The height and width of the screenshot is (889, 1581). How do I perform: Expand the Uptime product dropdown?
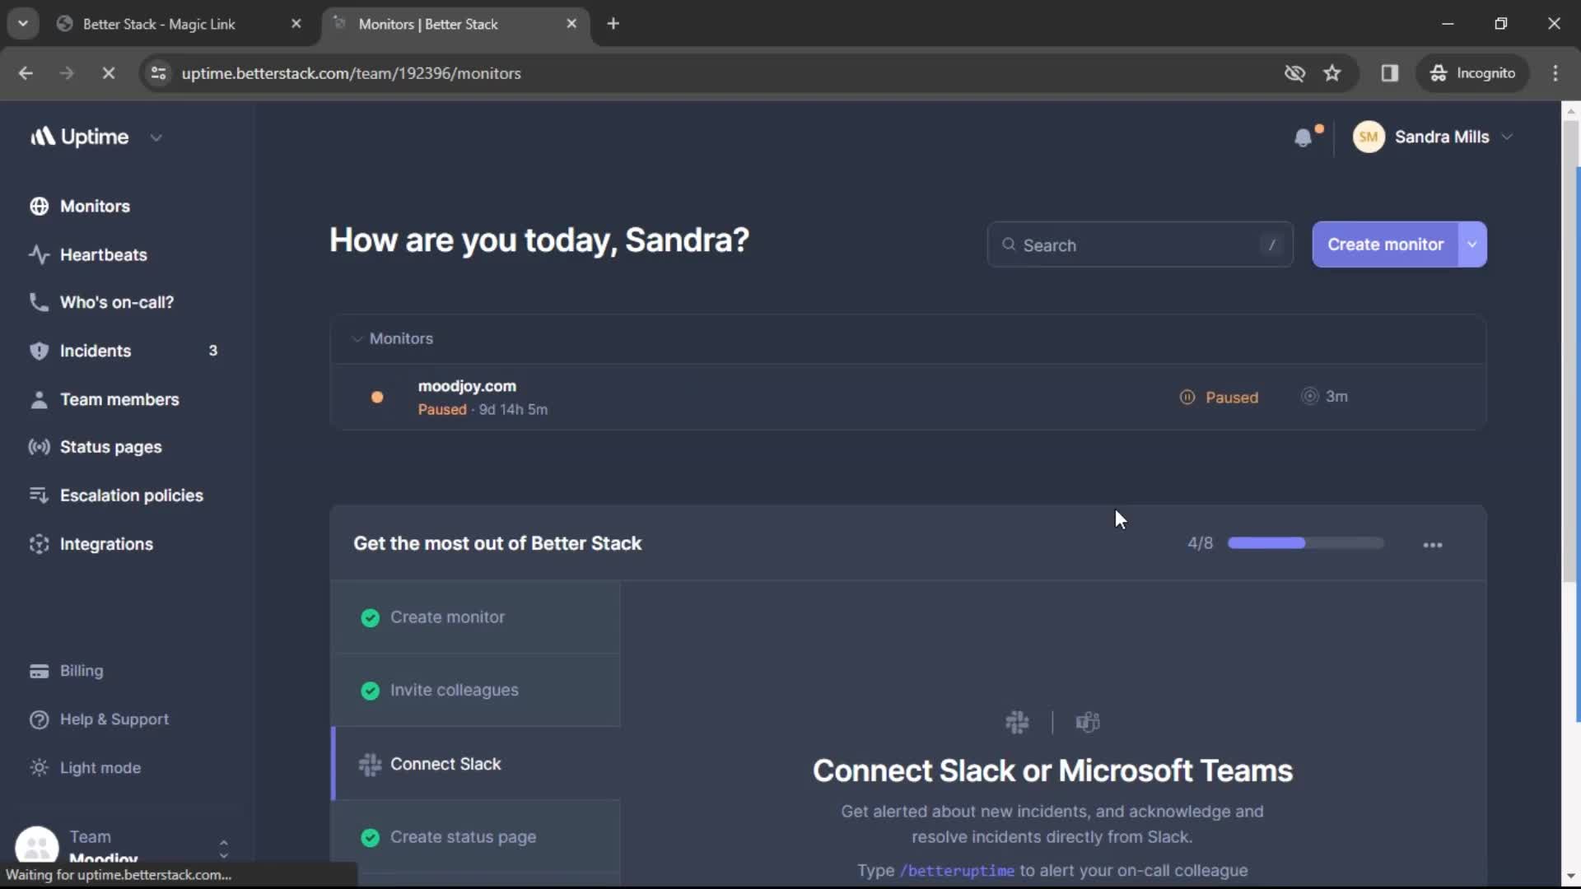(x=156, y=138)
